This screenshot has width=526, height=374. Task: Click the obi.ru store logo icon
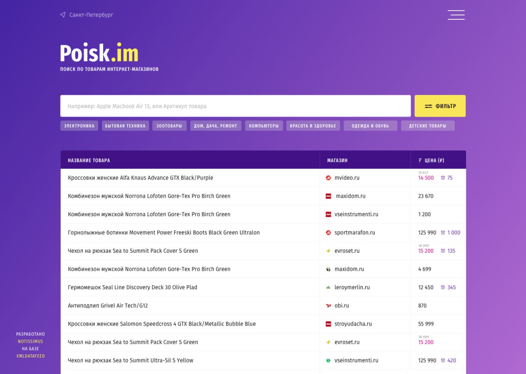coord(328,306)
